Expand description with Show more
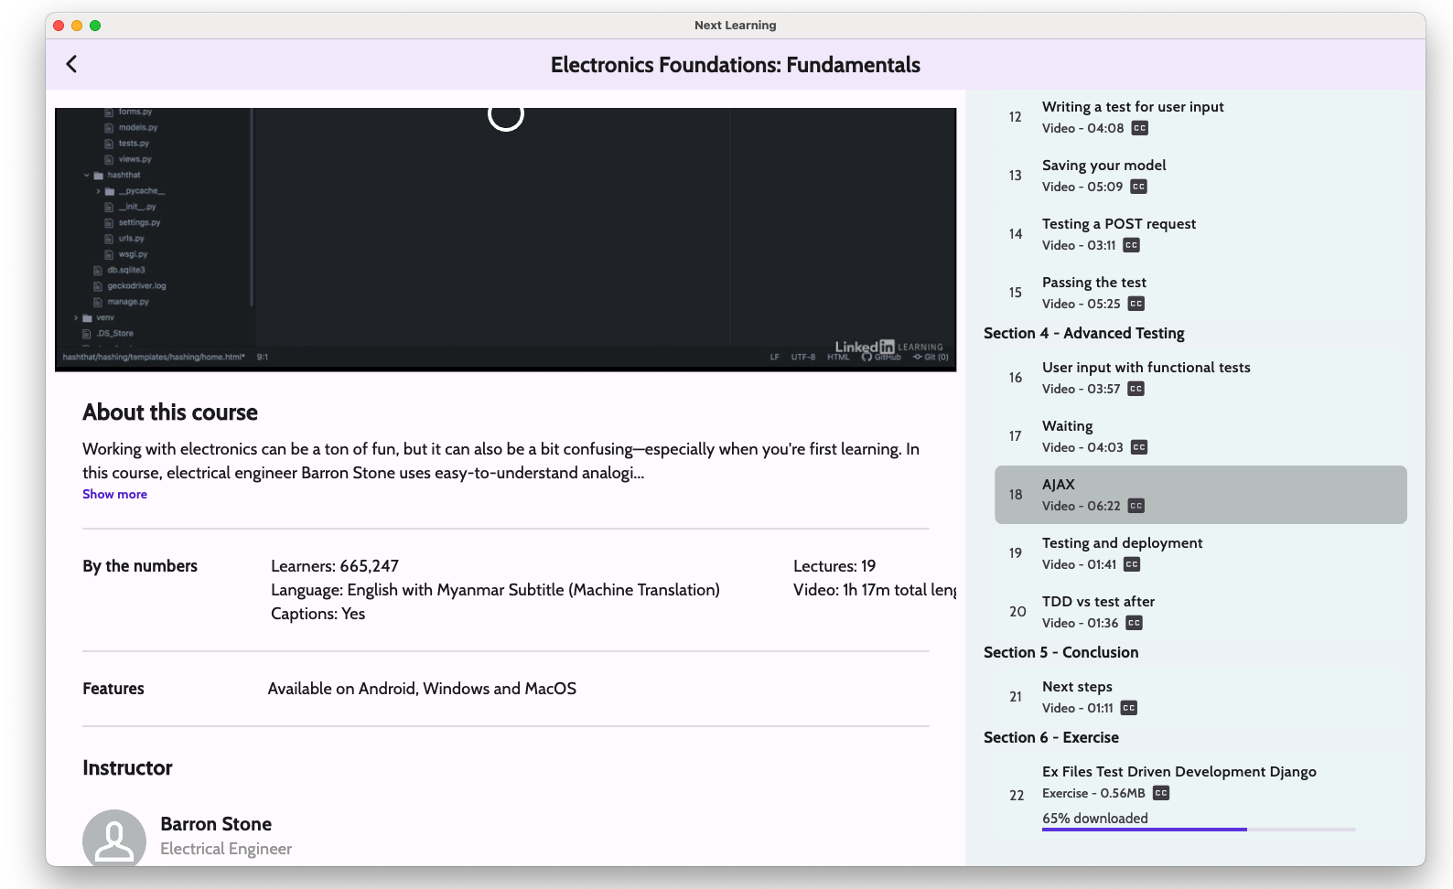This screenshot has height=889, width=1453. coord(114,494)
